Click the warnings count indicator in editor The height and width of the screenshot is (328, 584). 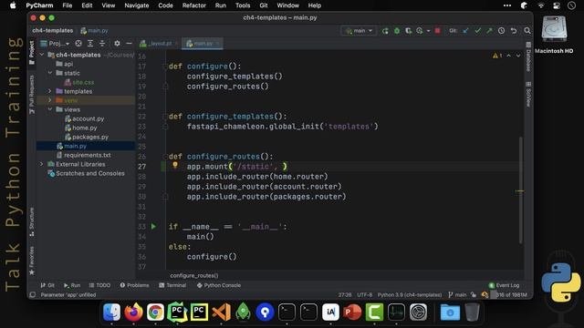(x=497, y=56)
